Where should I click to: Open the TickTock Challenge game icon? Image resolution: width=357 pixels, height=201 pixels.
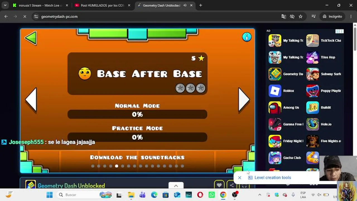312,40
